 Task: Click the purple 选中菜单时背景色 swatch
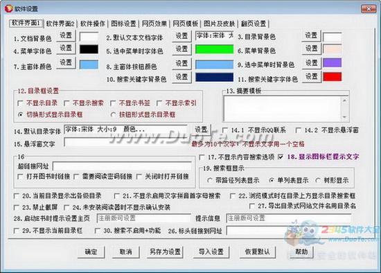[332, 63]
